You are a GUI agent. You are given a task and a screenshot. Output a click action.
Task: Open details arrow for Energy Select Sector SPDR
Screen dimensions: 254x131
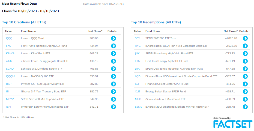245,92
